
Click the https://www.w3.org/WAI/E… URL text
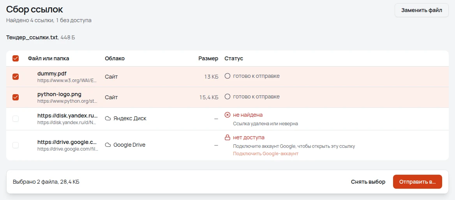(x=67, y=81)
